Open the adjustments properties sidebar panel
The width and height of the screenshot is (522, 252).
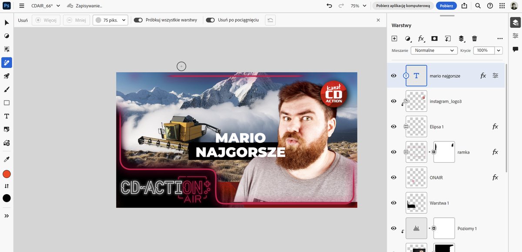pyautogui.click(x=515, y=36)
